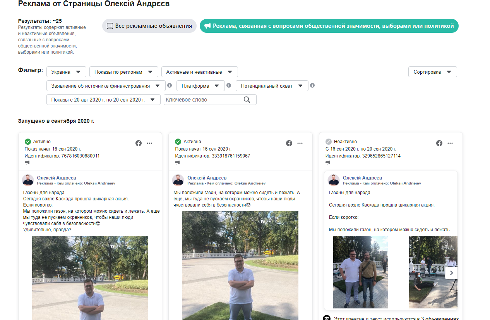The height and width of the screenshot is (320, 490).
Task: Click the Ключевое слово search input
Action: (x=203, y=100)
